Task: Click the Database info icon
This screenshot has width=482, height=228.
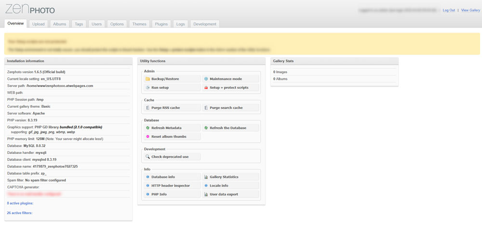Action: point(147,177)
